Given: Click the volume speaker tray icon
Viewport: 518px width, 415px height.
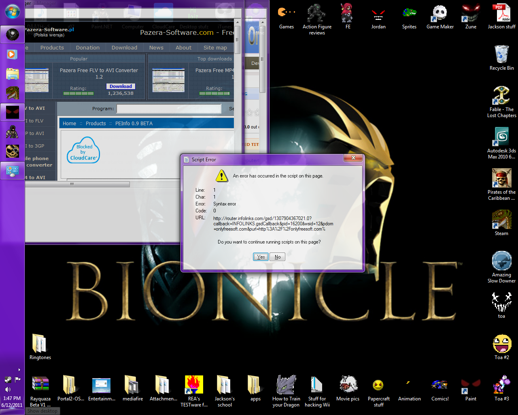Looking at the screenshot, I should (x=8, y=389).
